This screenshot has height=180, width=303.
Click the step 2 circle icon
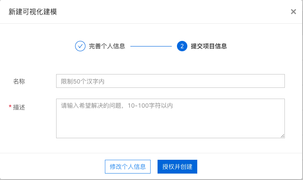[x=182, y=46]
